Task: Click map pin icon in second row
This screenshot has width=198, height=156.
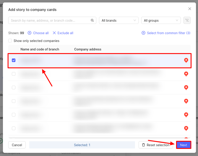Action: pyautogui.click(x=186, y=74)
